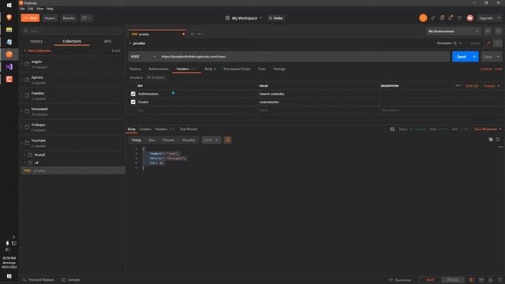505x284 pixels.
Task: Select the Preview response view
Action: pyautogui.click(x=168, y=140)
